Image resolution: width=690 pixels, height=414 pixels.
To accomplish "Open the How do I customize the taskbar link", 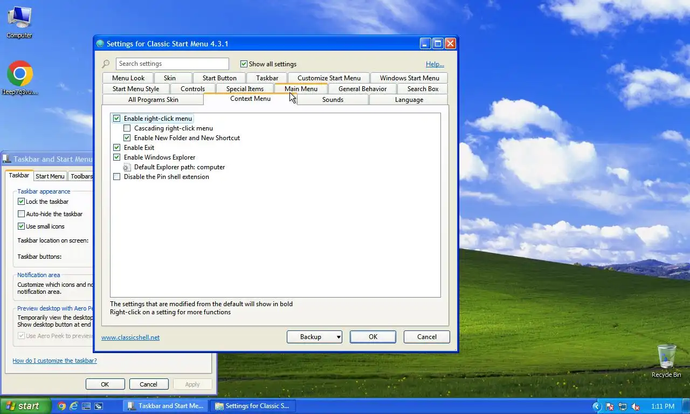I will click(54, 361).
